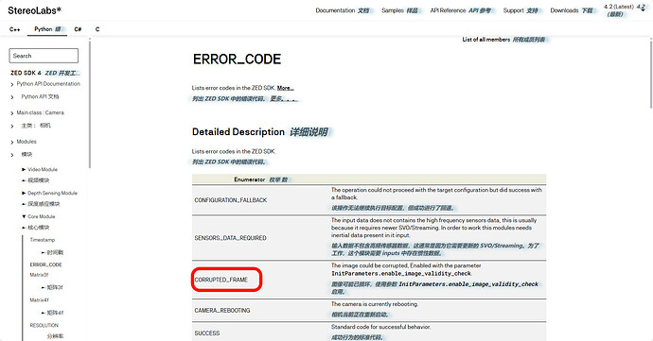Expand the Python API Documentation chevron
This screenshot has height=341, width=653.
[12, 84]
